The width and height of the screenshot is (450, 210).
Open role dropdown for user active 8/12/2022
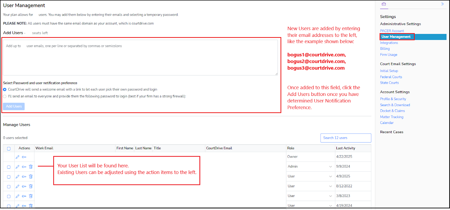click(310, 186)
